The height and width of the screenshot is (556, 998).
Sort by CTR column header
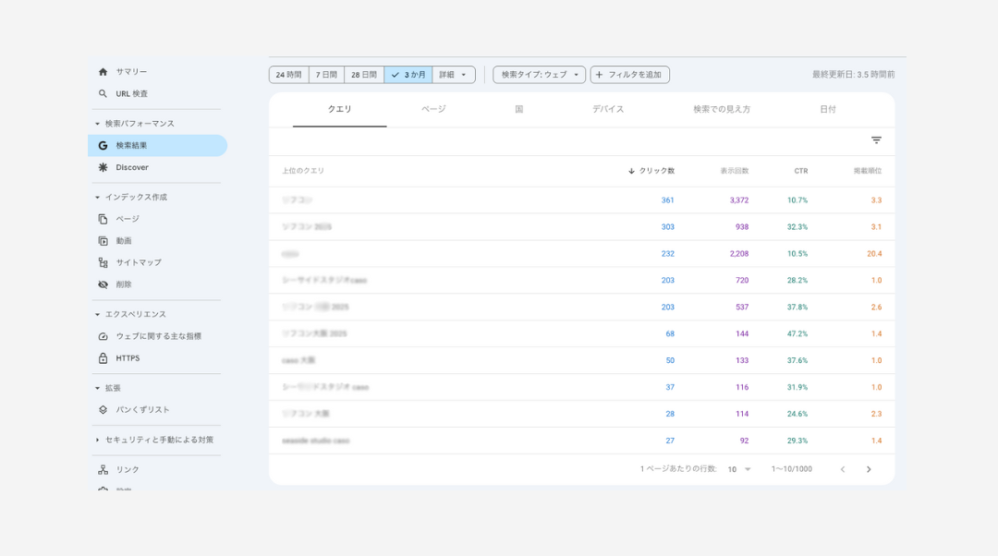point(800,171)
